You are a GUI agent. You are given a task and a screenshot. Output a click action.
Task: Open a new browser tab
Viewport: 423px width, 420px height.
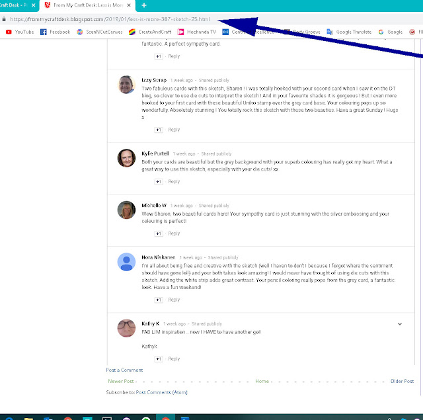144,5
